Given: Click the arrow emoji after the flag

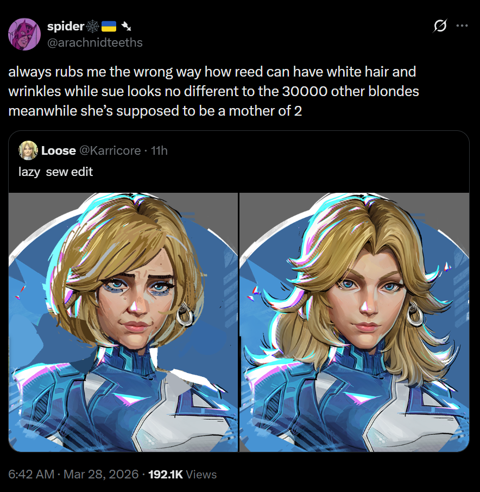Looking at the screenshot, I should click(x=126, y=27).
